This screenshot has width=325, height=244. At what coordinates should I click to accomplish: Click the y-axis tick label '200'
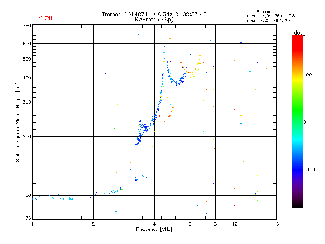pos(27,137)
